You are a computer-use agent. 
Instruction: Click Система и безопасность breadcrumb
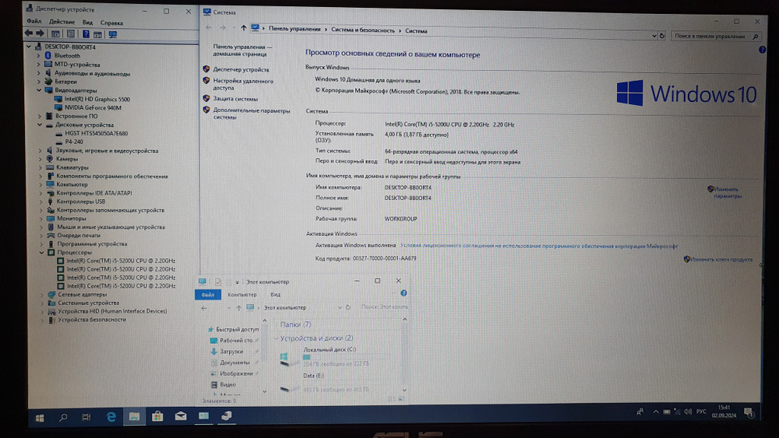coord(363,30)
